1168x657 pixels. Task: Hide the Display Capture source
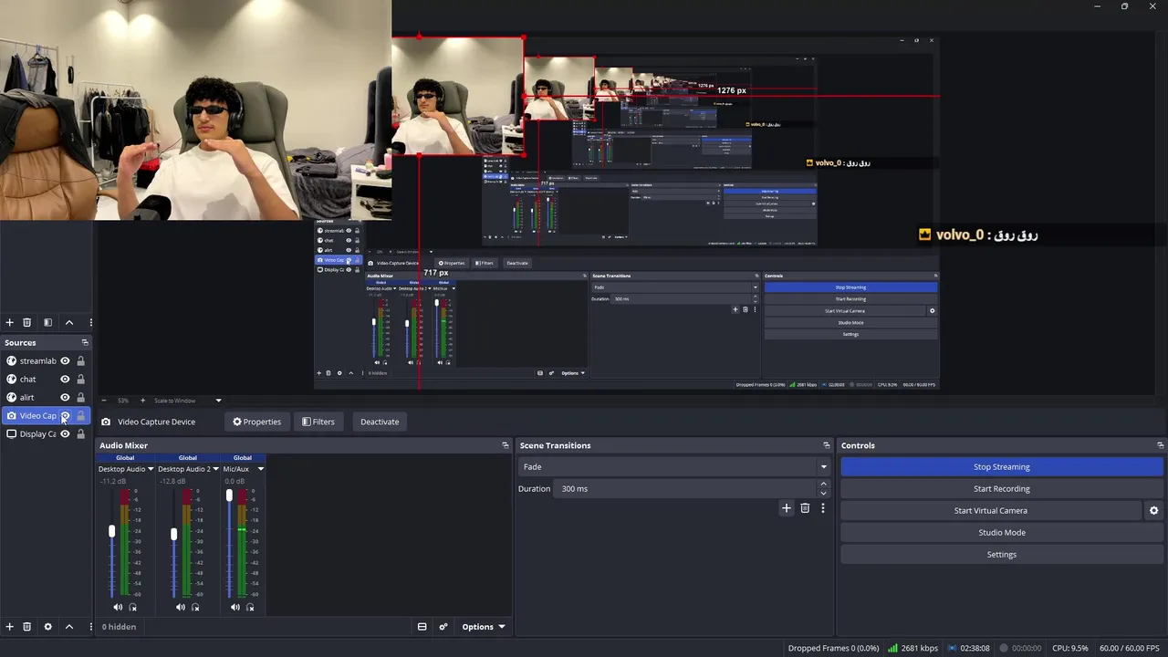coord(65,434)
